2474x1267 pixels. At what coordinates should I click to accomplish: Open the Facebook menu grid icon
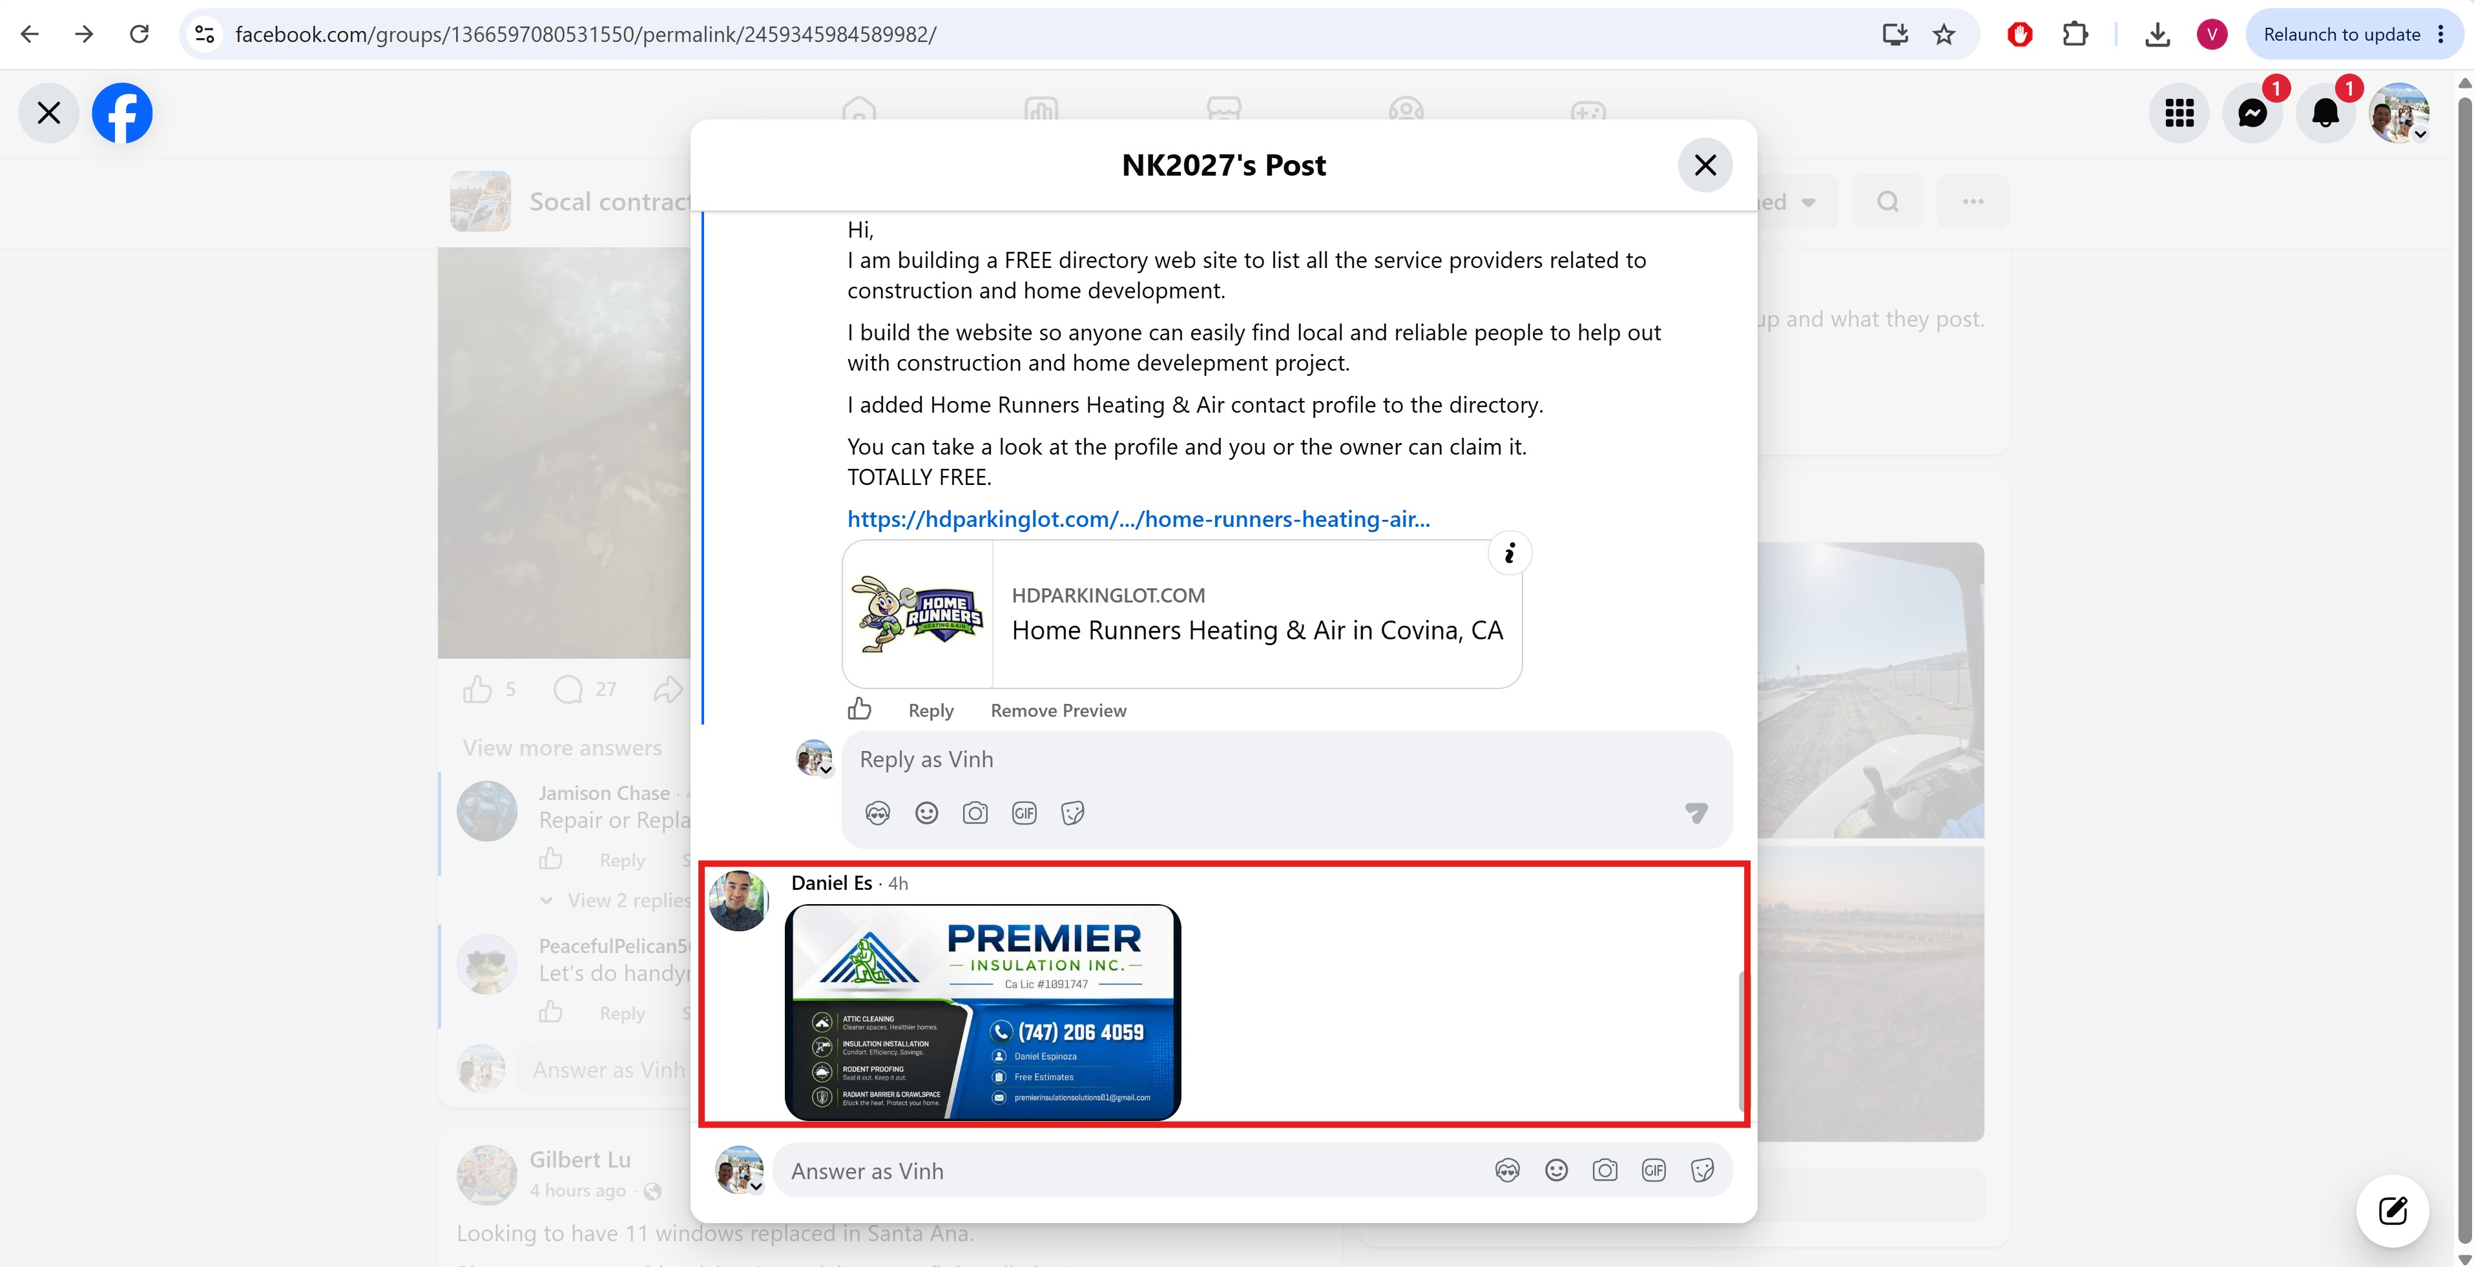pyautogui.click(x=2179, y=113)
